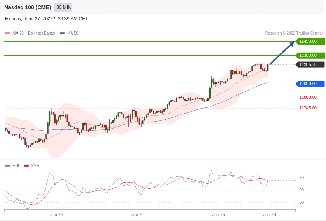Click the 11860.00 red support label
326x221 pixels.
coord(308,97)
